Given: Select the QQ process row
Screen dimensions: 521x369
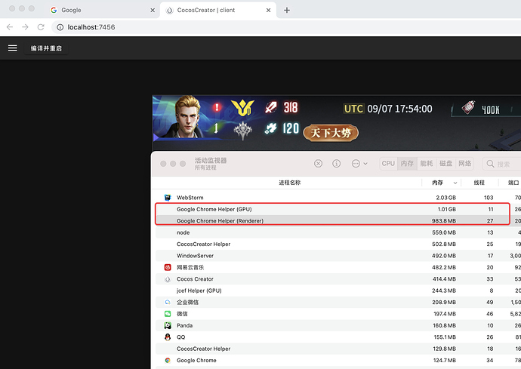Looking at the screenshot, I should tap(338, 337).
